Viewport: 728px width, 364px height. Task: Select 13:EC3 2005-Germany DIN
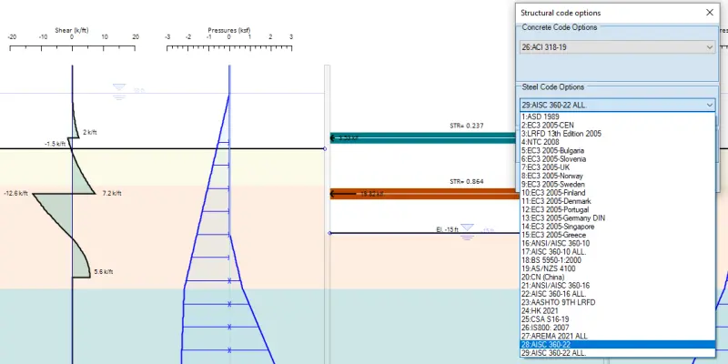click(617, 218)
